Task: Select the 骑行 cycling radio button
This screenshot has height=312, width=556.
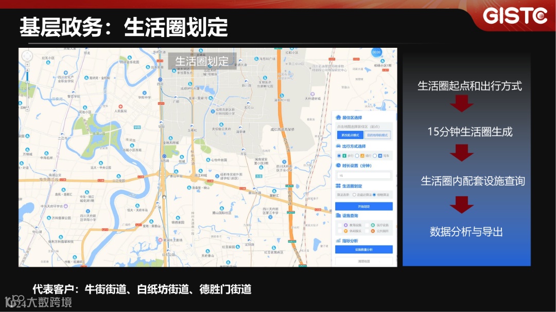Action: coord(357,156)
